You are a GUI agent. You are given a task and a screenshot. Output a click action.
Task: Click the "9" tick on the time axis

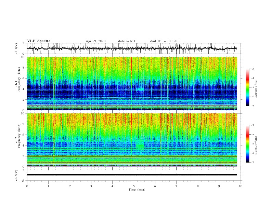pos(219,186)
